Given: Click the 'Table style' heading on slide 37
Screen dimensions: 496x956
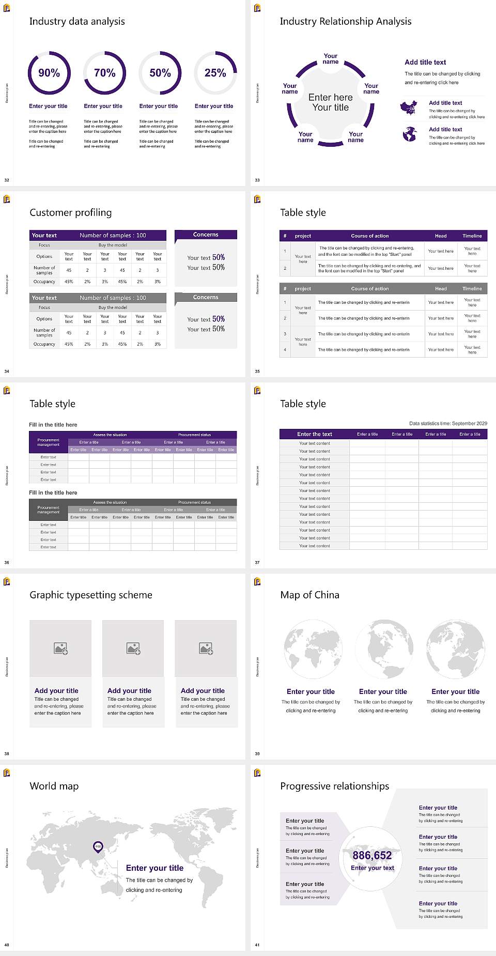Looking at the screenshot, I should click(x=303, y=404).
